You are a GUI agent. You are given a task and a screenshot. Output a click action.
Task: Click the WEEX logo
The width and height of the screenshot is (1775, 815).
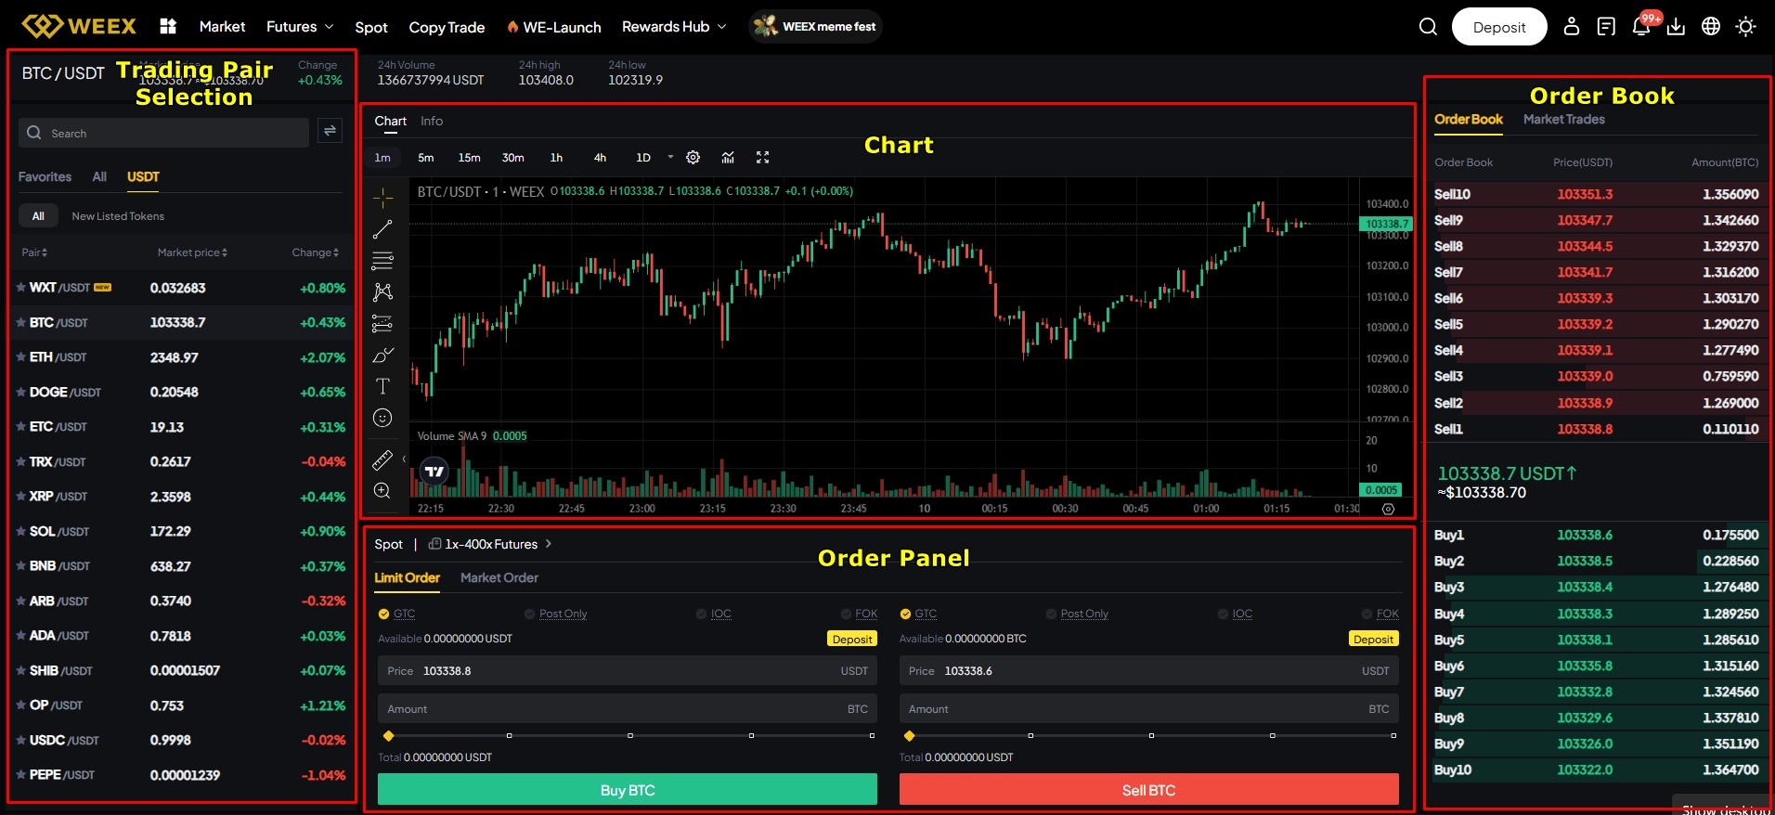[79, 26]
